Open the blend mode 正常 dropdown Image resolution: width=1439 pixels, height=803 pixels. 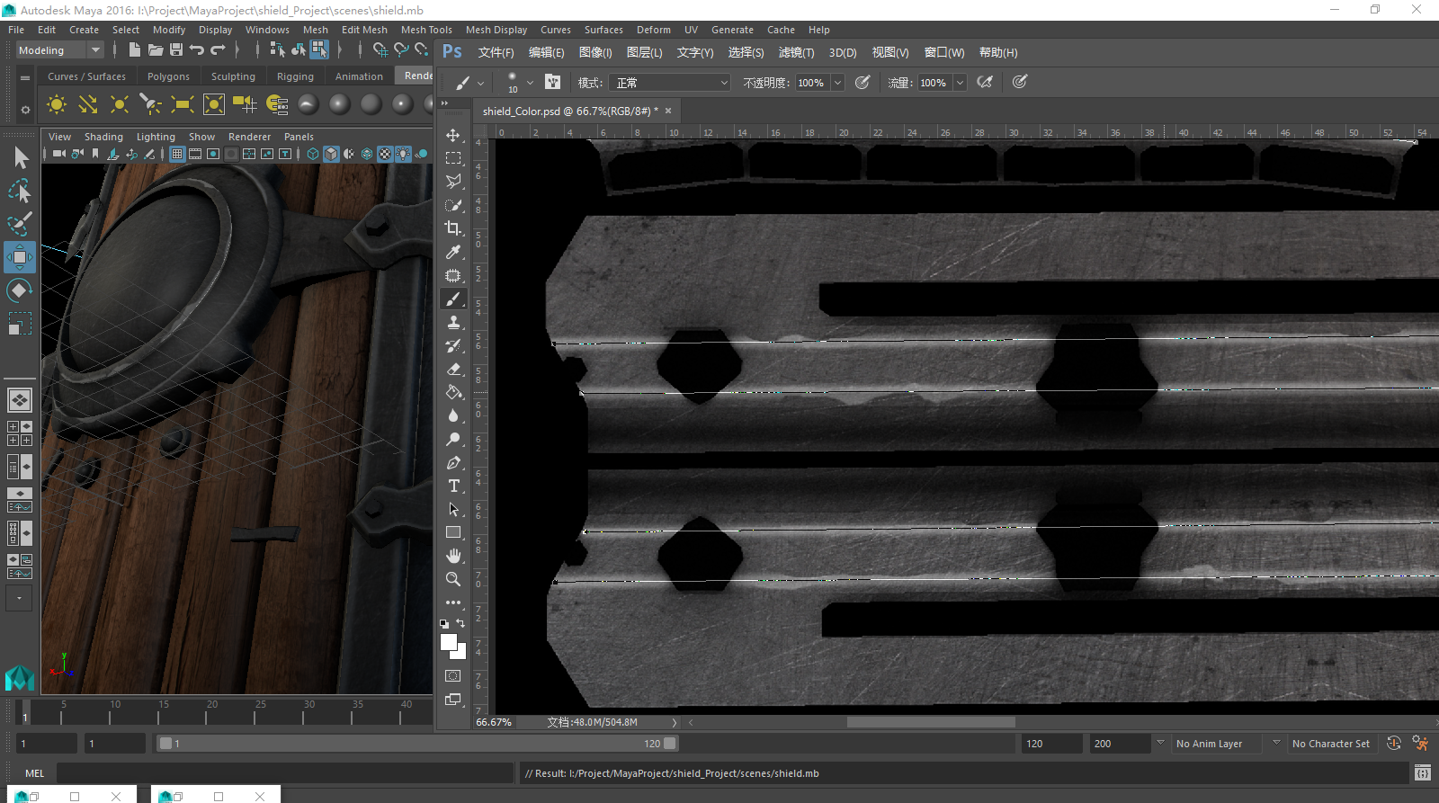click(x=671, y=83)
